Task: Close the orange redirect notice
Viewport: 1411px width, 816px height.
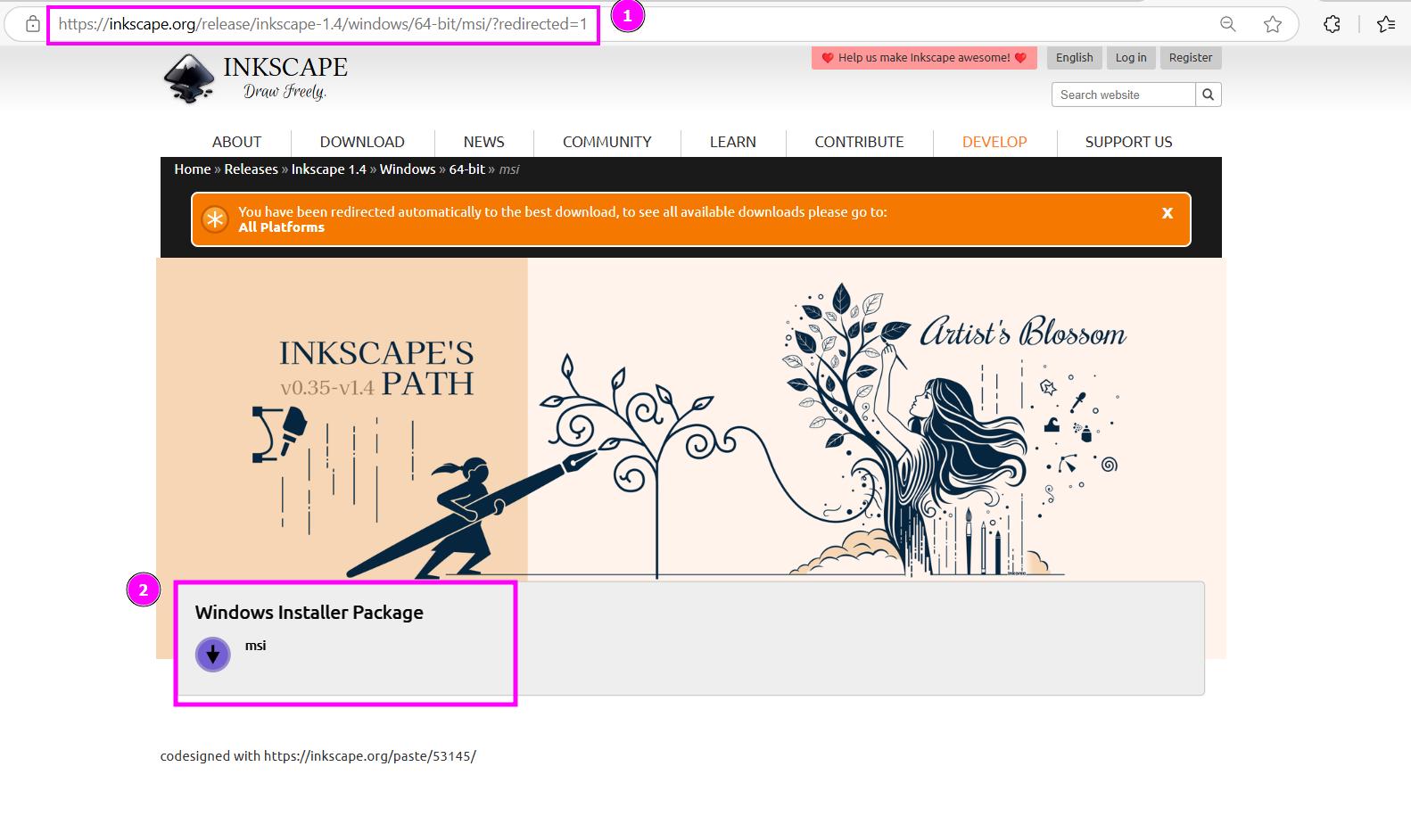Action: click(1167, 213)
